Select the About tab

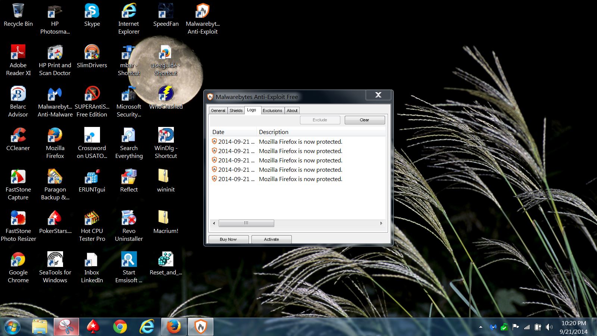(292, 111)
